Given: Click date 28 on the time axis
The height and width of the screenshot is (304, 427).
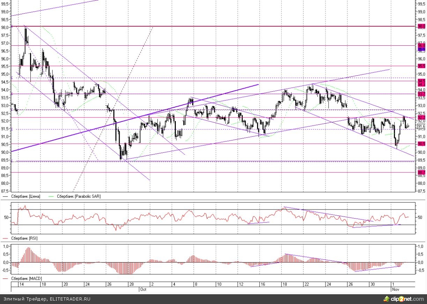Looking at the screenshot, I should tap(130, 284).
